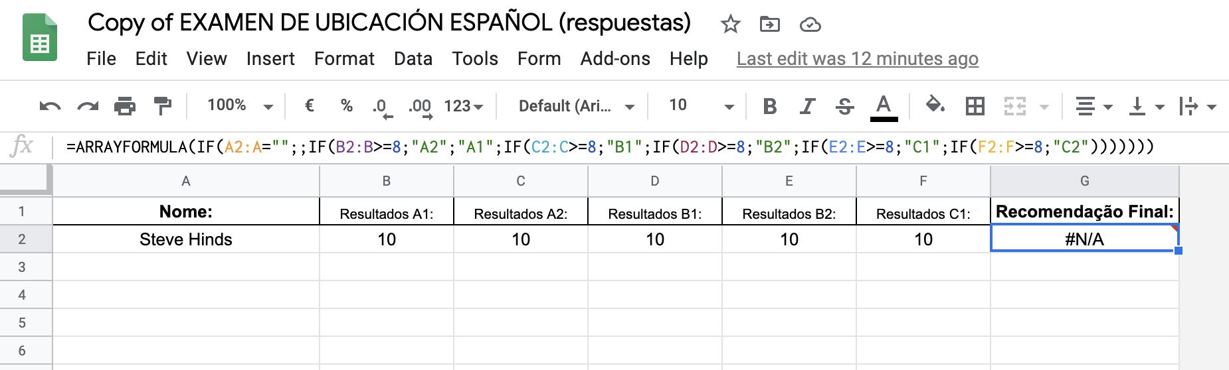
Task: Check the cloud save status icon
Action: click(x=810, y=25)
